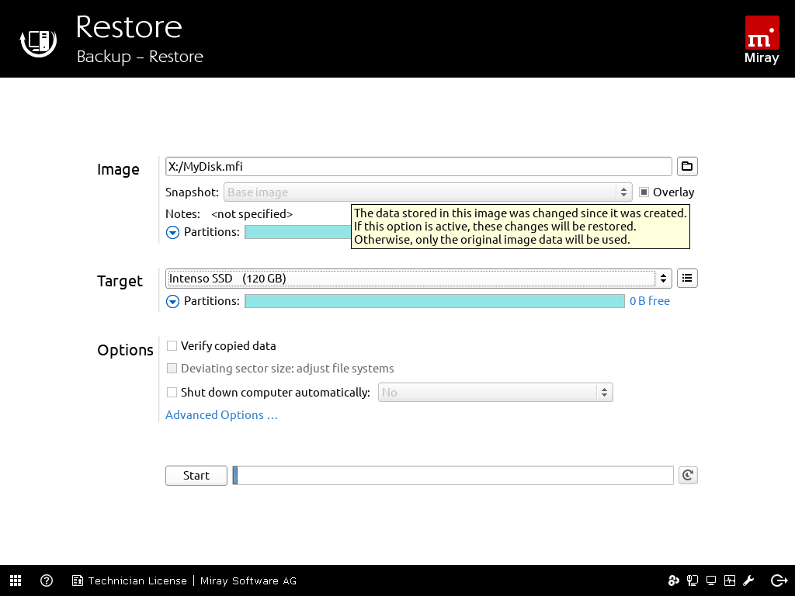Image resolution: width=795 pixels, height=596 pixels.
Task: Click the exit icon in bottom bar
Action: coord(779,580)
